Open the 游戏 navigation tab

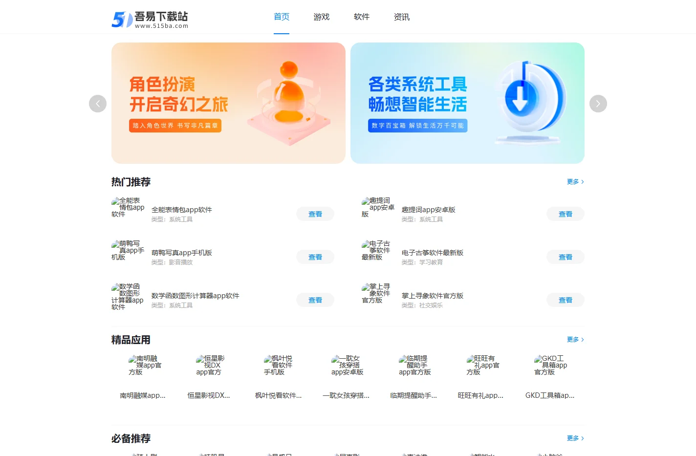pos(322,17)
